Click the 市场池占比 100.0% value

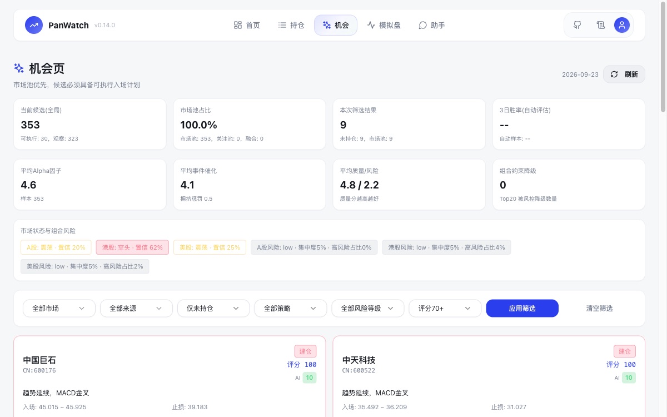point(198,125)
